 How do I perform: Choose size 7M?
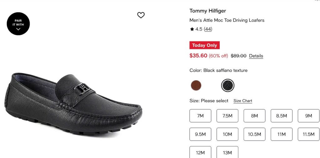click(x=200, y=116)
